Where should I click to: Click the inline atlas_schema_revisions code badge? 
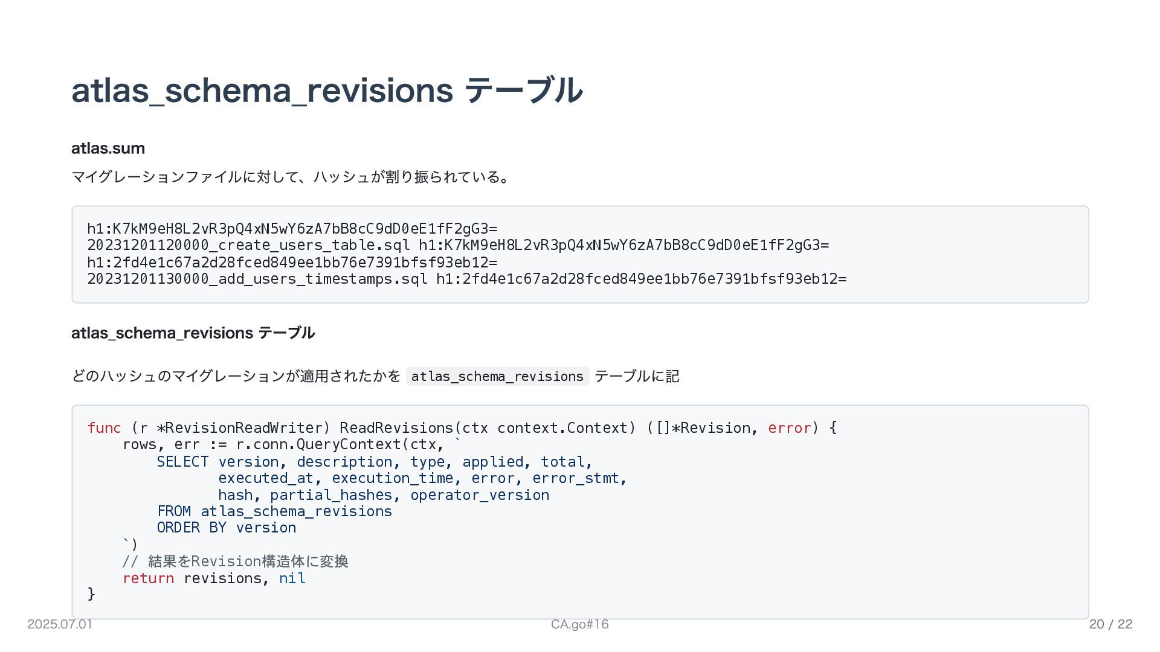pos(497,377)
